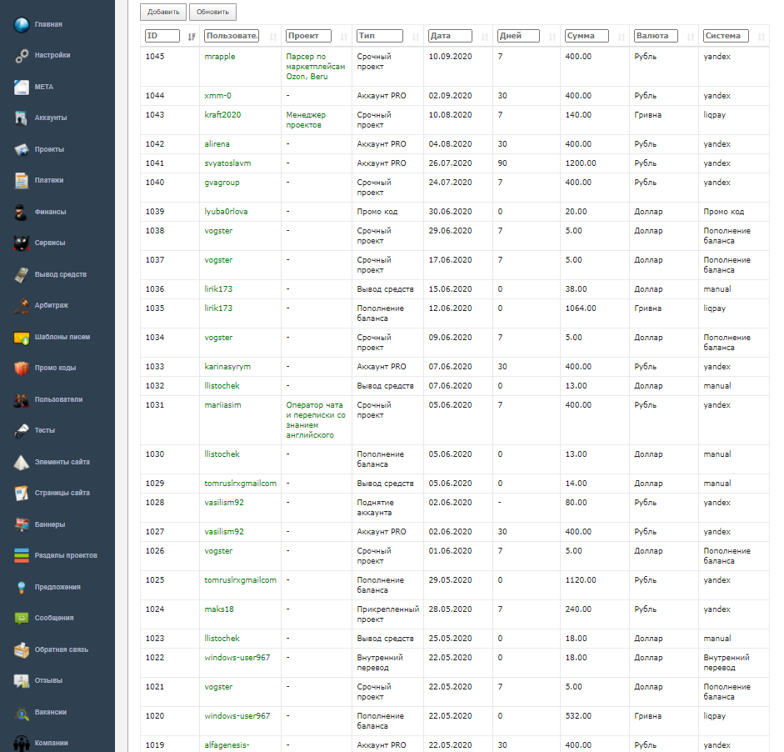
Task: Click the Разделы проектов stripes icon
Action: 22,556
